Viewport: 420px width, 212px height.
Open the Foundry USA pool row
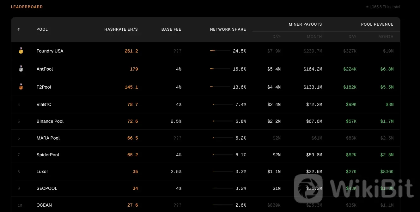[206, 51]
